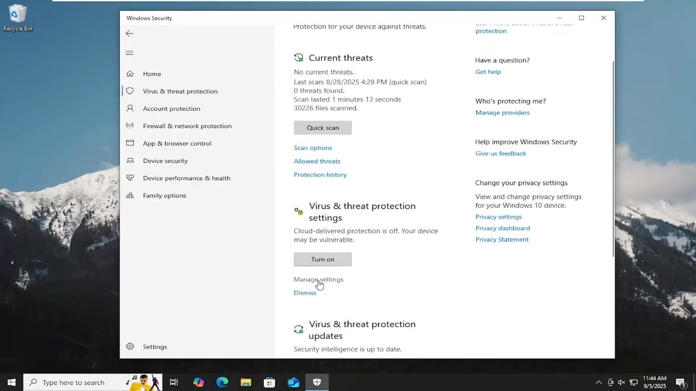Show hidden system tray icons
The image size is (696, 391).
599,382
